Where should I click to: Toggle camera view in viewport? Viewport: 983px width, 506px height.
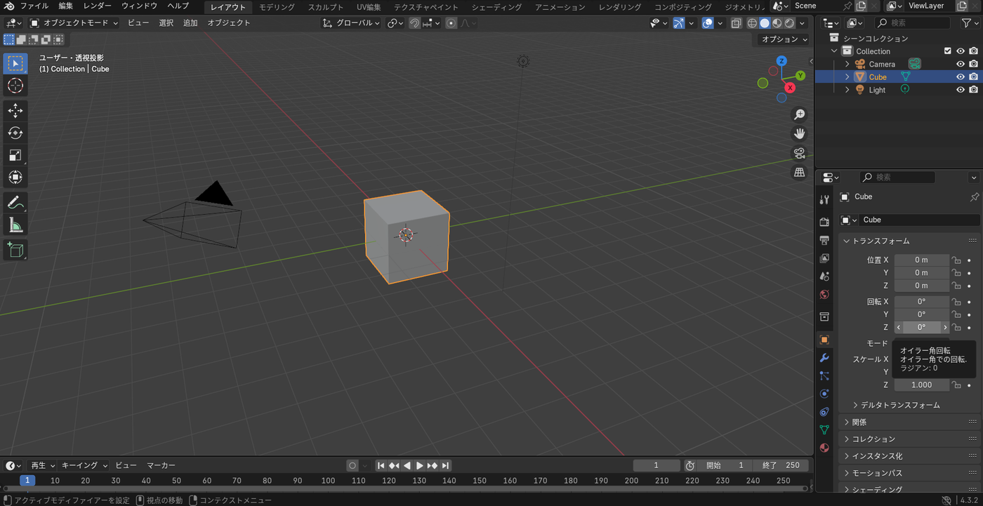799,153
